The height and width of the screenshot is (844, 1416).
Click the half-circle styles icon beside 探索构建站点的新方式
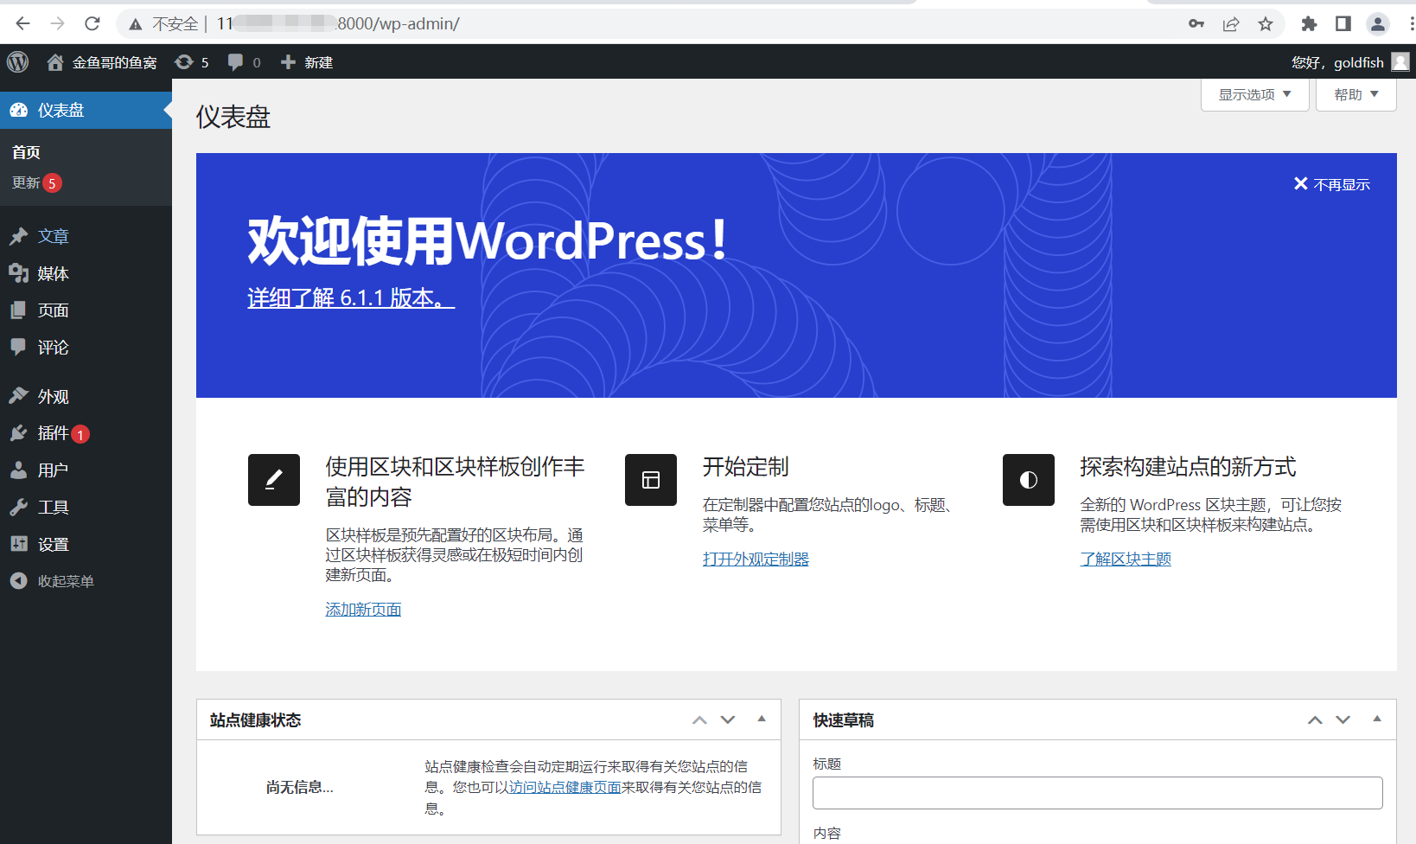1029,480
